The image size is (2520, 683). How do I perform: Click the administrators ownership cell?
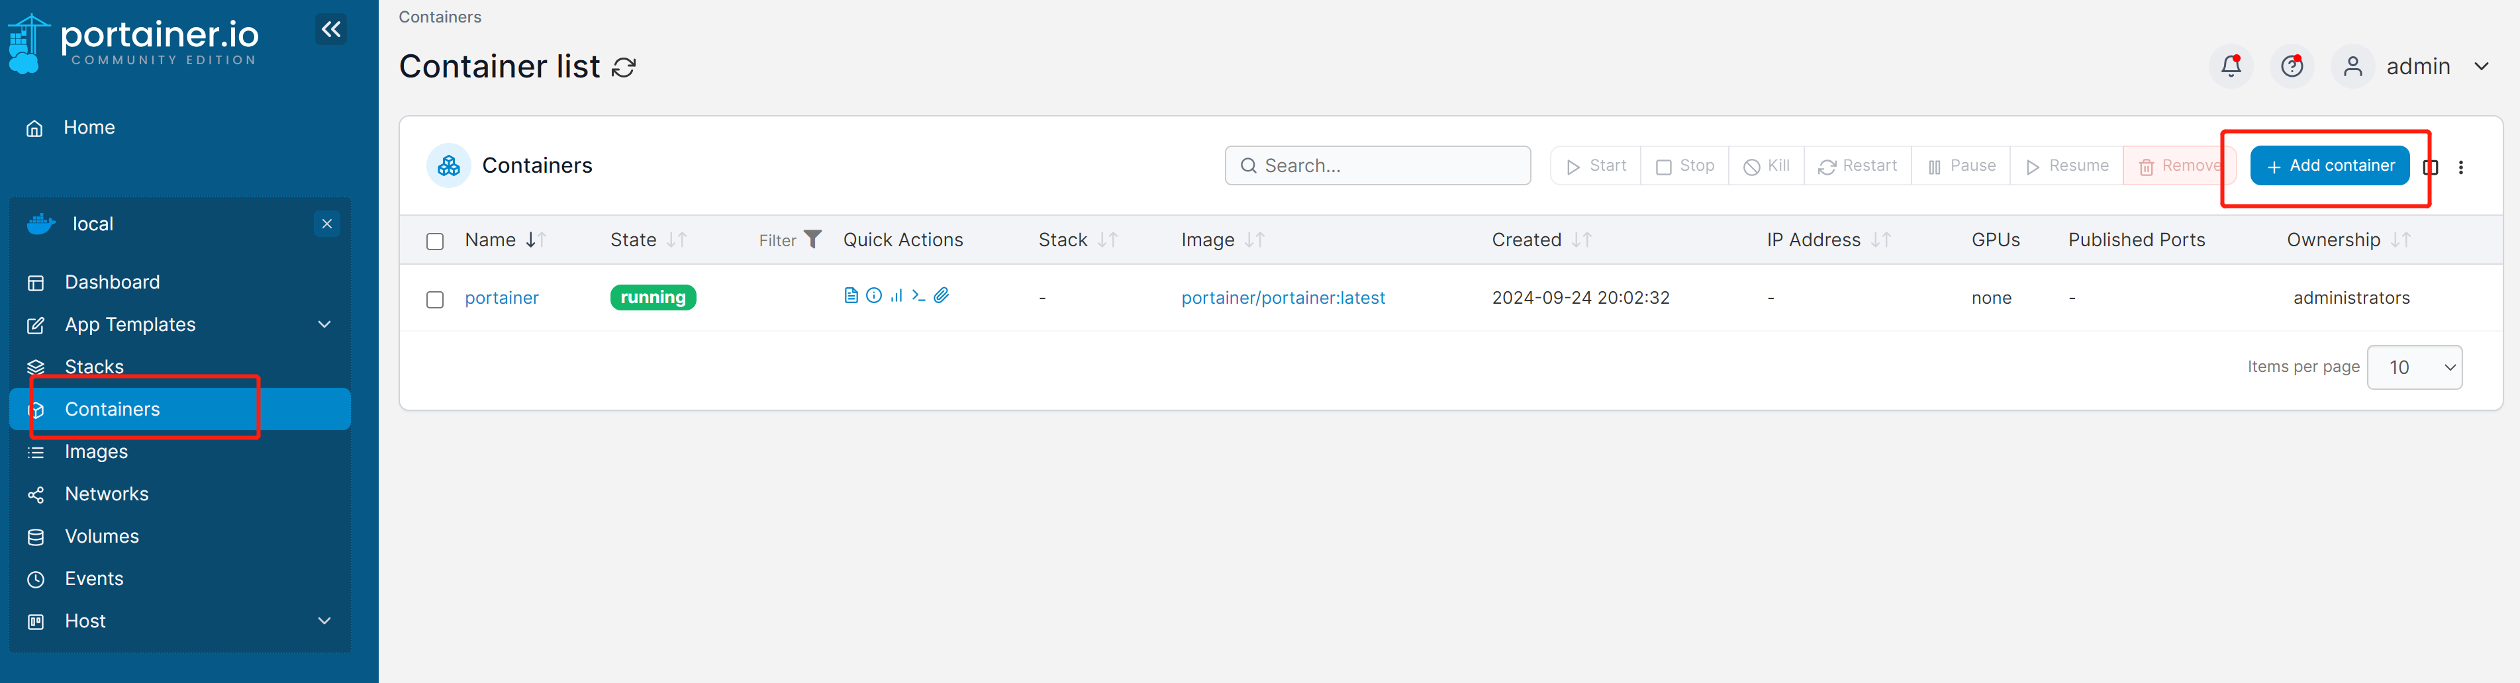(2350, 297)
